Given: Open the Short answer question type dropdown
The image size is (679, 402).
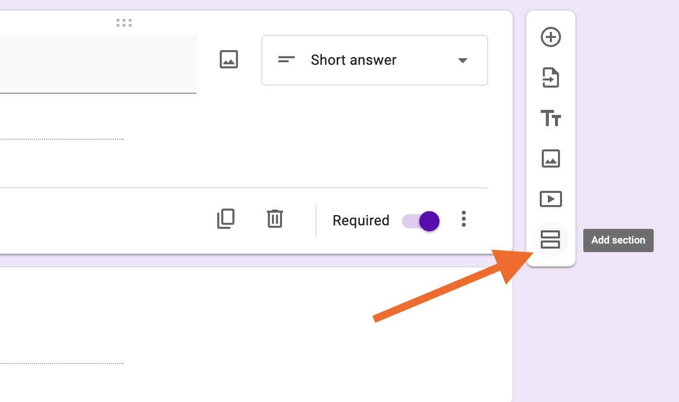Looking at the screenshot, I should pyautogui.click(x=374, y=60).
